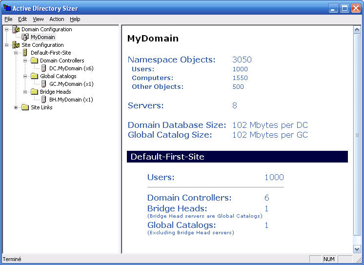Image resolution: width=364 pixels, height=265 pixels.
Task: Click the scroll down arrow in details pane
Action: click(357, 249)
